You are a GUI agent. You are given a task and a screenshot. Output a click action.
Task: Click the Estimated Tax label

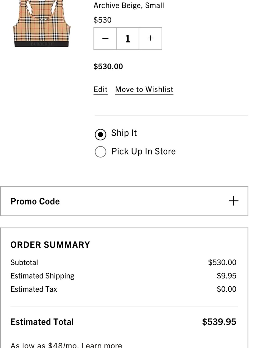(34, 289)
